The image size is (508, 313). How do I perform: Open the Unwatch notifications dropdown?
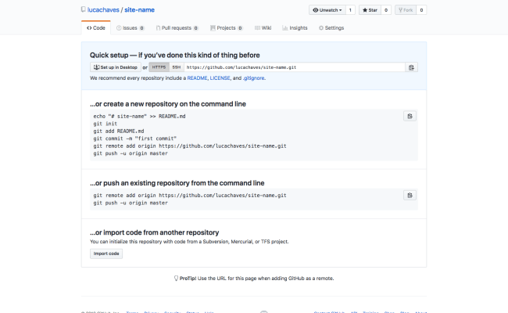pos(327,10)
